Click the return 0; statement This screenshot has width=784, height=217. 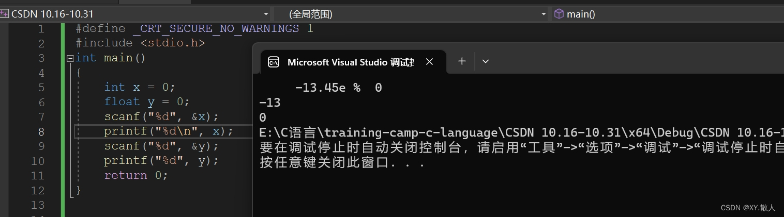(136, 175)
